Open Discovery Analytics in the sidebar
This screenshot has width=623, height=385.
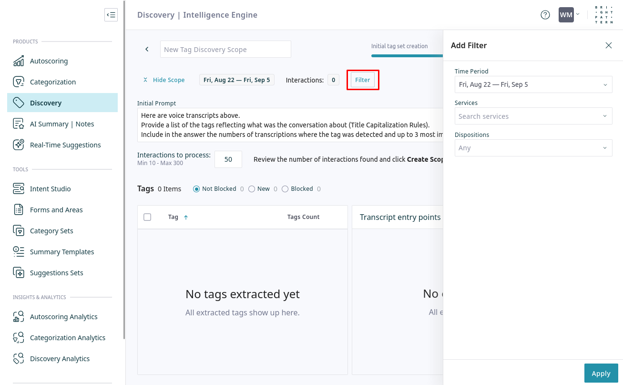point(60,359)
